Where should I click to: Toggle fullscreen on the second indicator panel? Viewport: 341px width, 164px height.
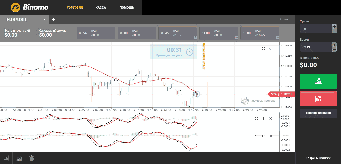coord(263,136)
